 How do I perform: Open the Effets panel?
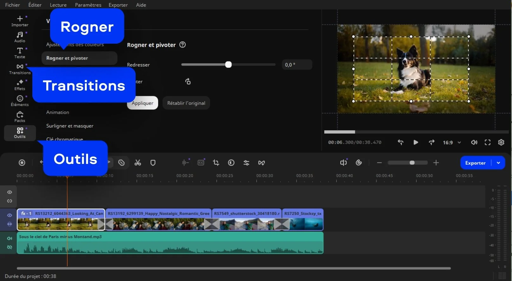click(x=20, y=85)
